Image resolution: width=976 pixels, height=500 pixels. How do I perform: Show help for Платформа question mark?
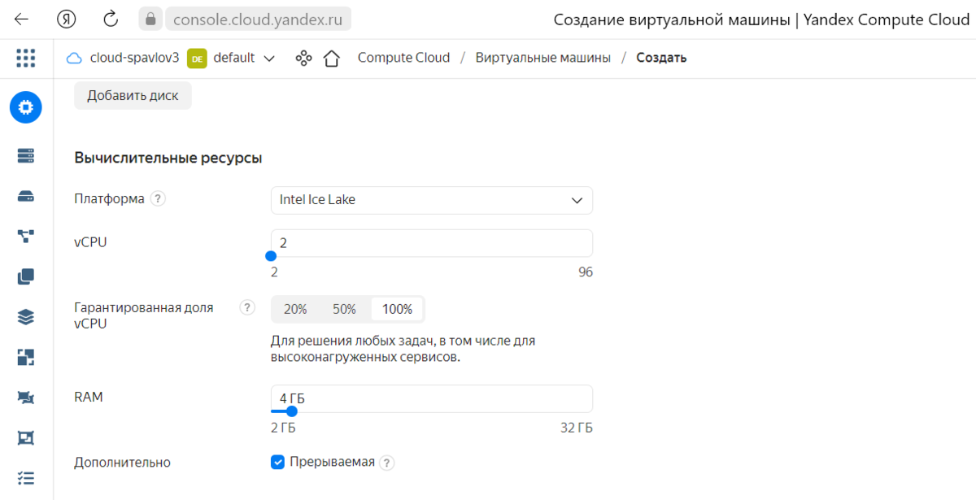[158, 198]
